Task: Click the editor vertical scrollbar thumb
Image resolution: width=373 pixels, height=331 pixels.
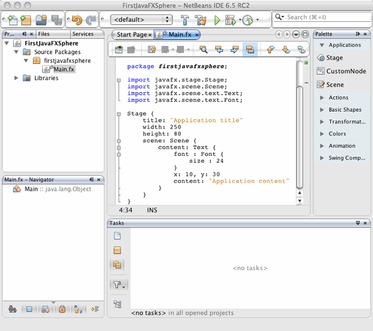Action: (300, 137)
